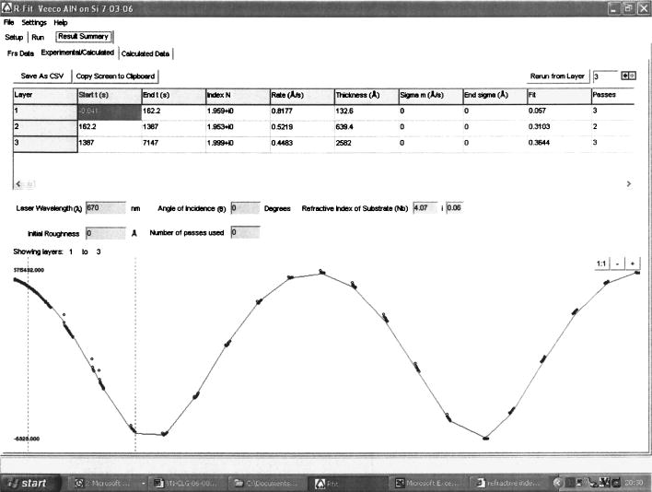Click the table's left scroll arrow
This screenshot has height=492, width=652.
[x=18, y=184]
